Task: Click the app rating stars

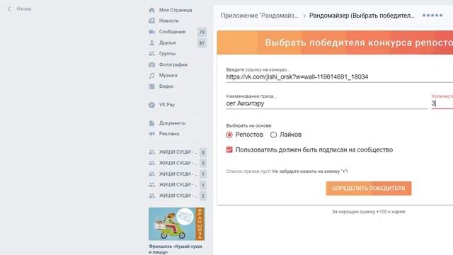Action: [x=432, y=16]
